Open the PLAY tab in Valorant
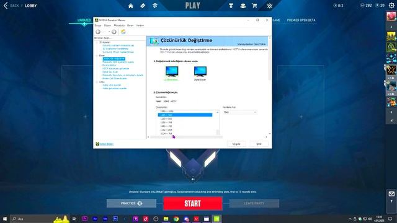The height and width of the screenshot is (223, 397). coord(193,6)
